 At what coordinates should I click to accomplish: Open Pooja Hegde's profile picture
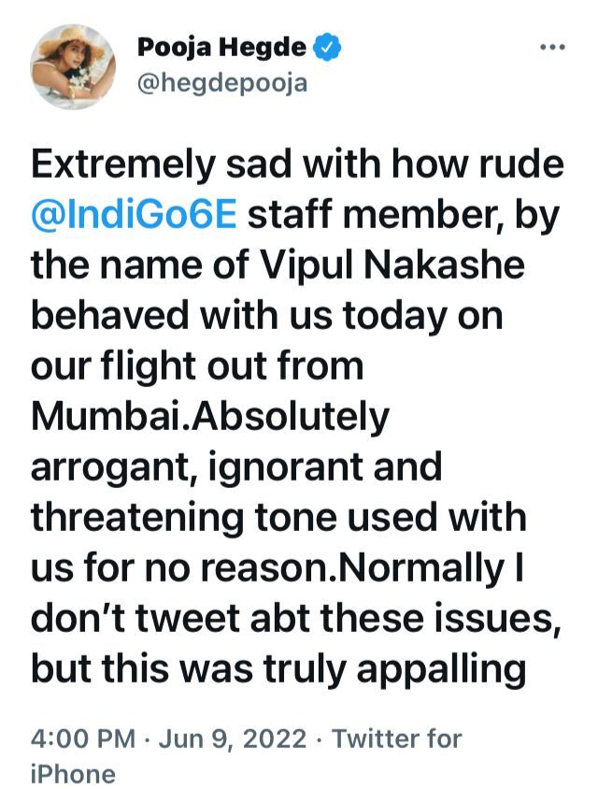(73, 66)
